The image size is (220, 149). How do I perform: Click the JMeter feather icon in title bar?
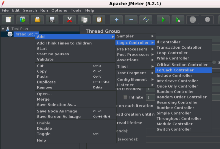coord(3,3)
